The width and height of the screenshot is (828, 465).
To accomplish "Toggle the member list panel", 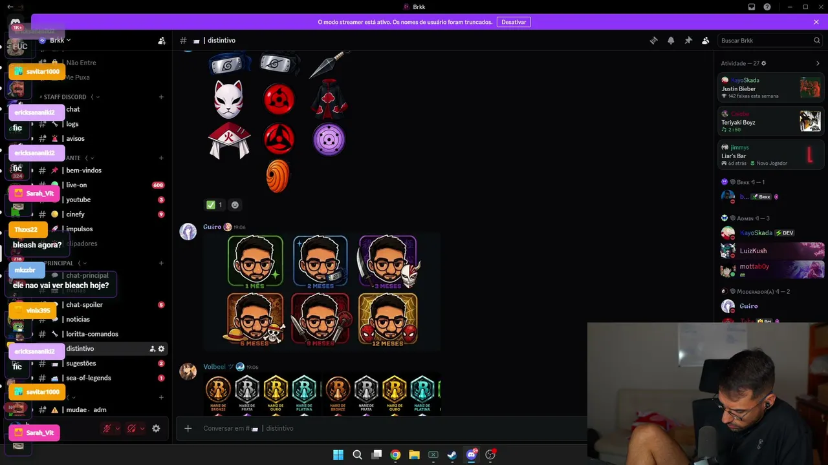I will [705, 40].
